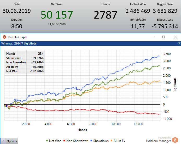
Task: Click the Non Showdown -63,74bb tooltip value
Action: (x=38, y=62)
